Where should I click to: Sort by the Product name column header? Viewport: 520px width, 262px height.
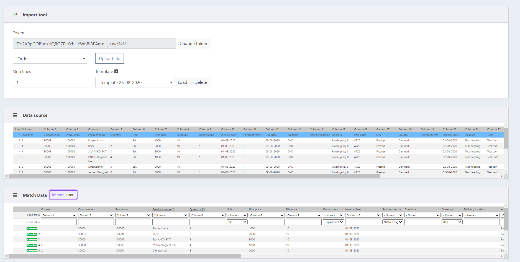click(163, 209)
